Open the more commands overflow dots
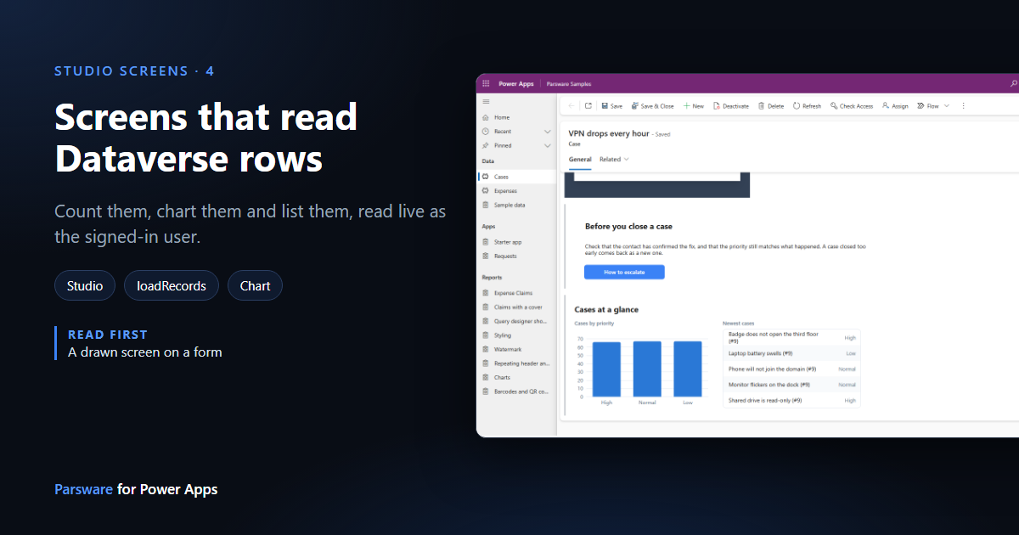1019x535 pixels. pyautogui.click(x=963, y=106)
